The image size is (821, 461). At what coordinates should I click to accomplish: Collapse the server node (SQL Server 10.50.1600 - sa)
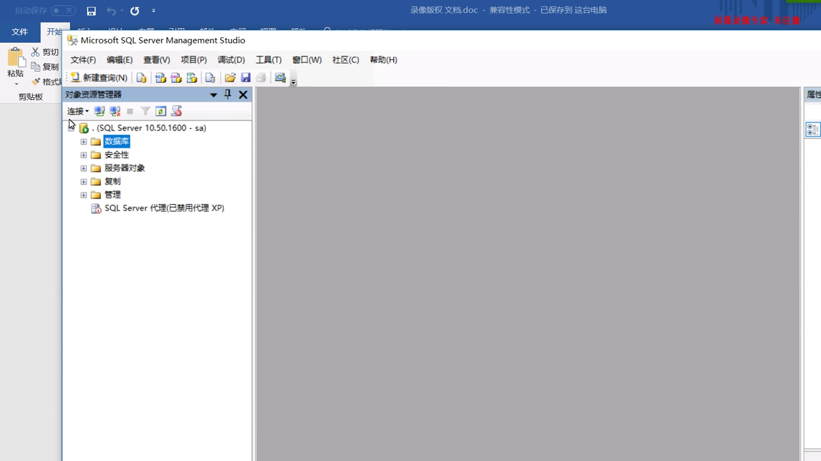click(72, 127)
